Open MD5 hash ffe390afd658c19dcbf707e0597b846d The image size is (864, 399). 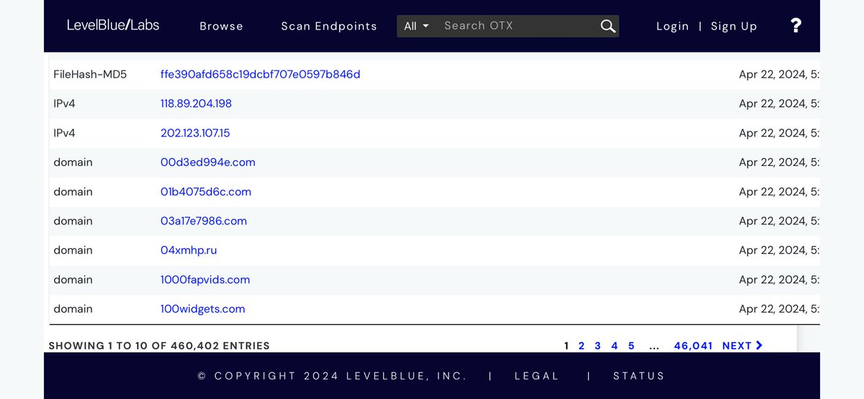pos(260,74)
